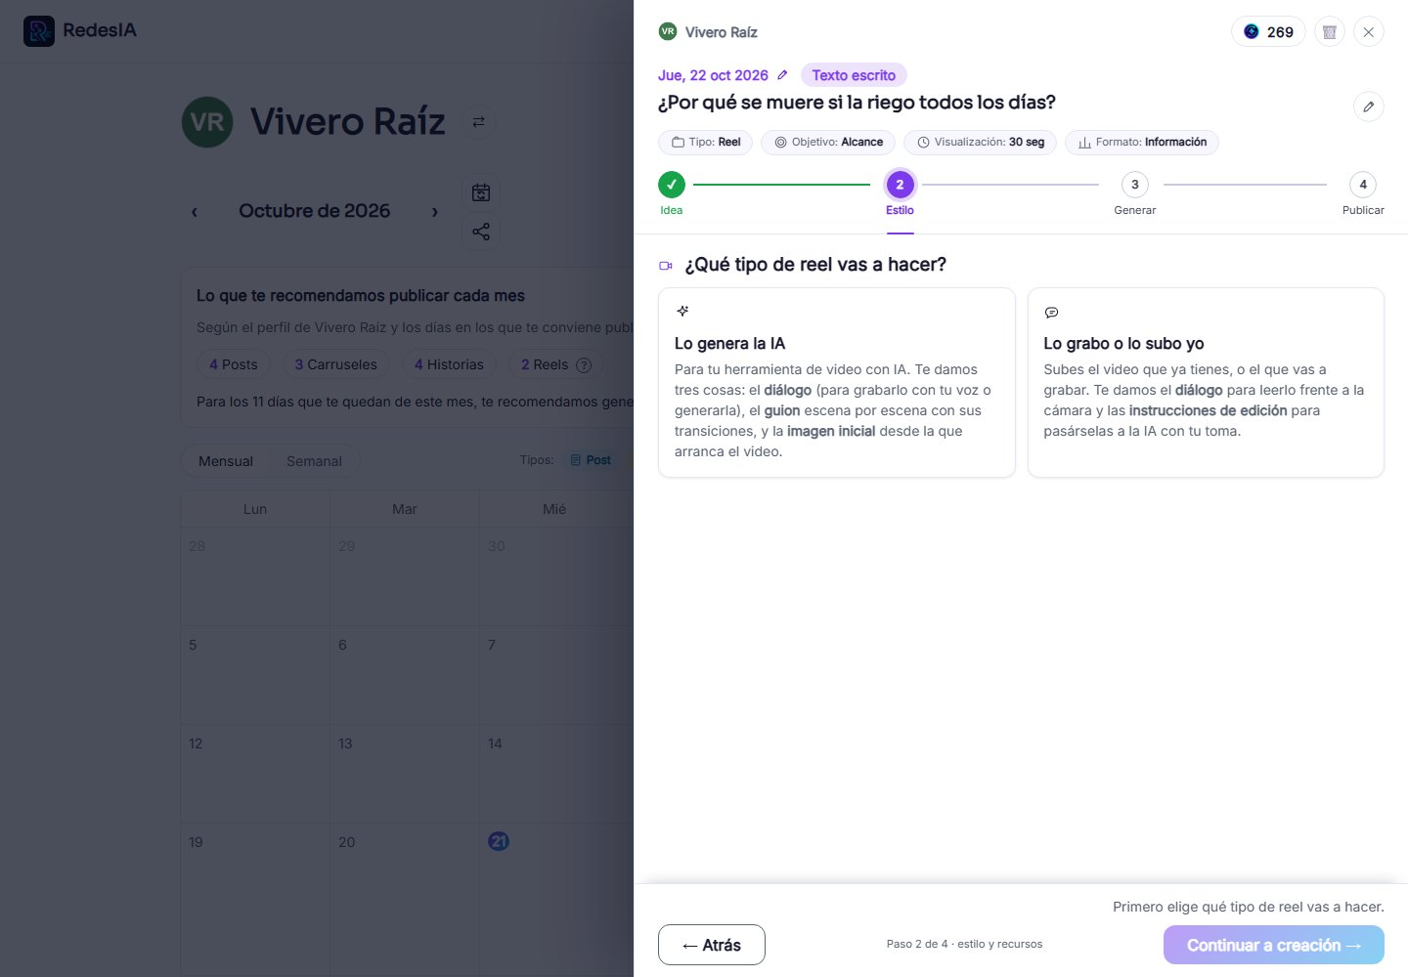Click the Texto escrito tag
The width and height of the screenshot is (1408, 977).
(x=854, y=75)
